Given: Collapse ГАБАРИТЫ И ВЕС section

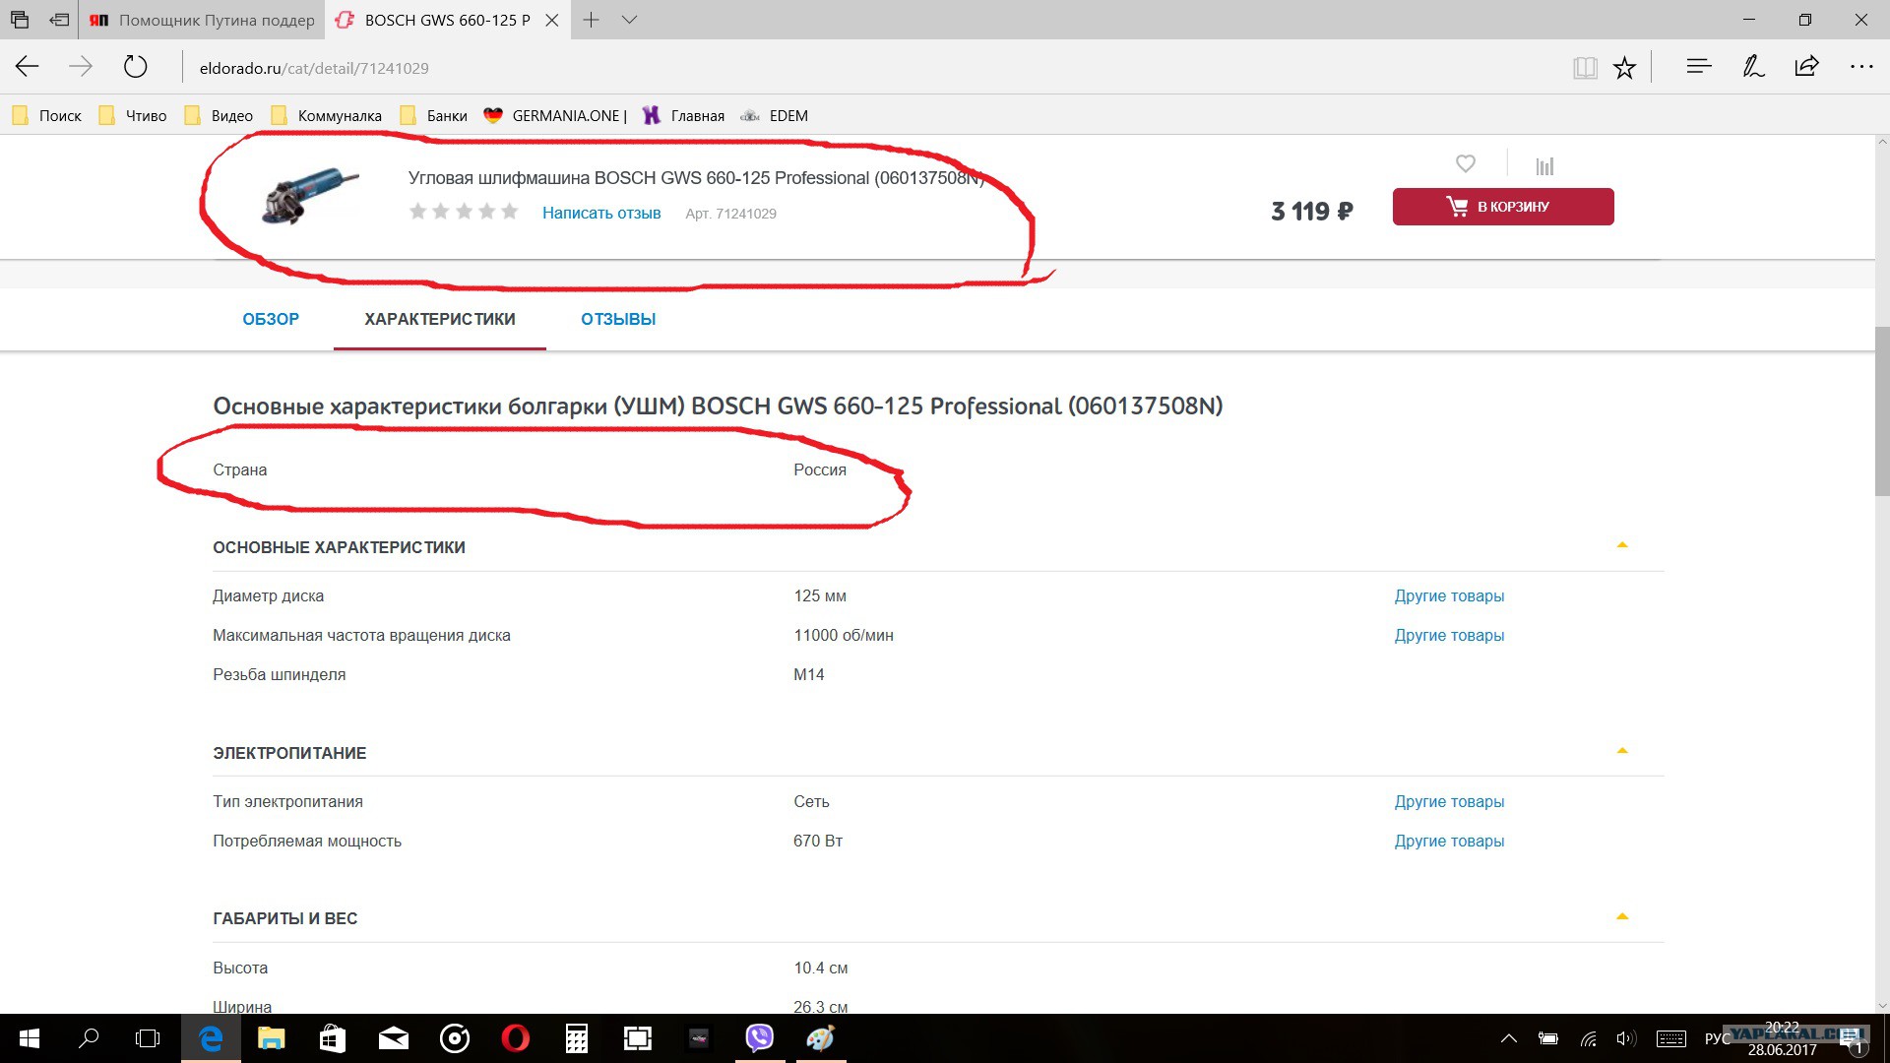Looking at the screenshot, I should 1622,917.
